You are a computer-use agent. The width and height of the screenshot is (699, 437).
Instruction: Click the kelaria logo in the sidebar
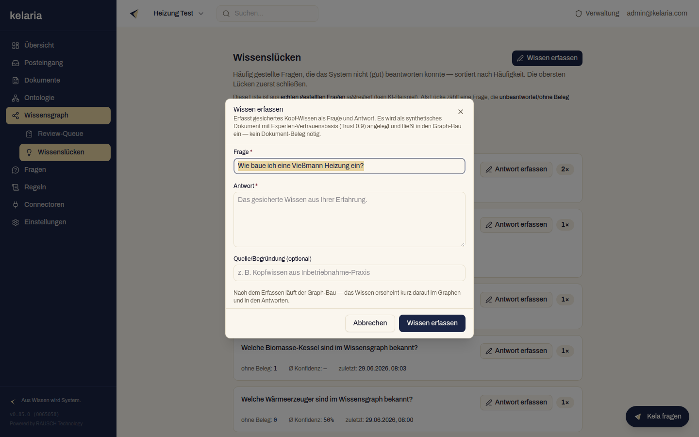click(x=26, y=16)
